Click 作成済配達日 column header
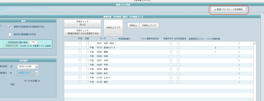The image size is (264, 101). pyautogui.click(x=125, y=39)
